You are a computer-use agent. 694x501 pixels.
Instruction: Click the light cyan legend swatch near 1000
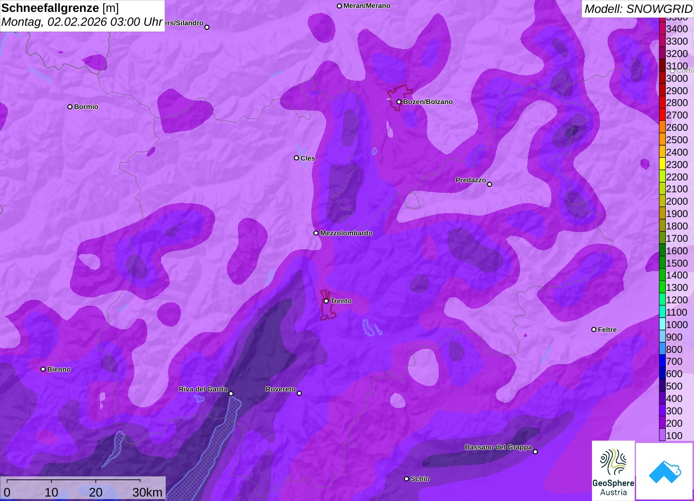point(662,324)
